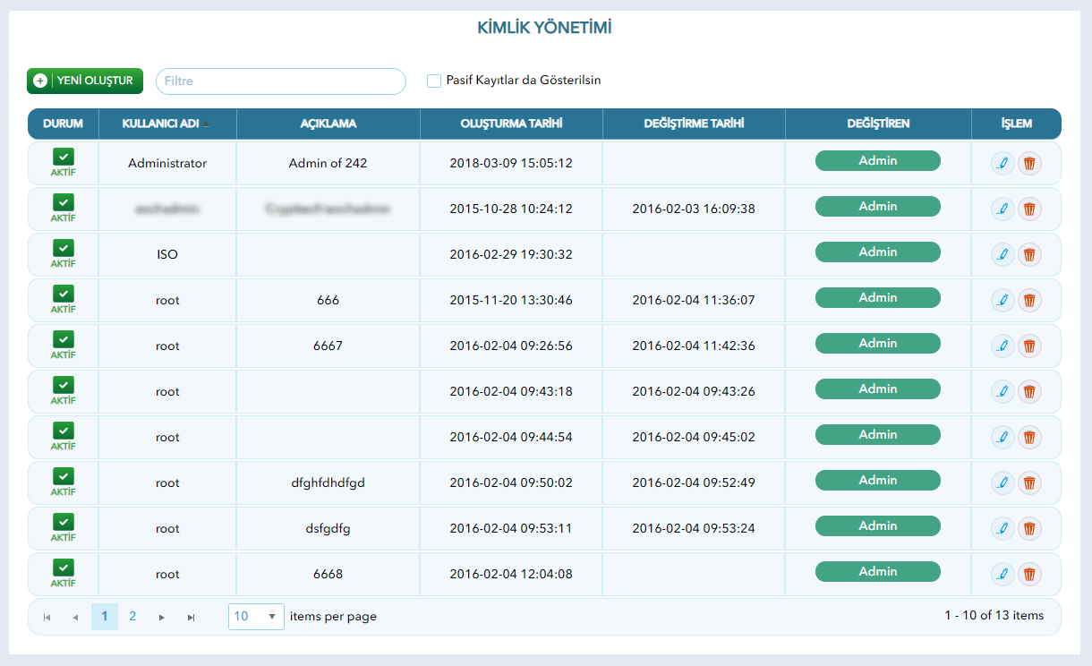The image size is (1092, 666).
Task: Delete the root record described dfghfdhdfgd
Action: click(1029, 482)
